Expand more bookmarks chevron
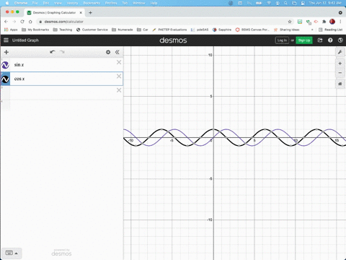346x260 pixels. point(312,30)
